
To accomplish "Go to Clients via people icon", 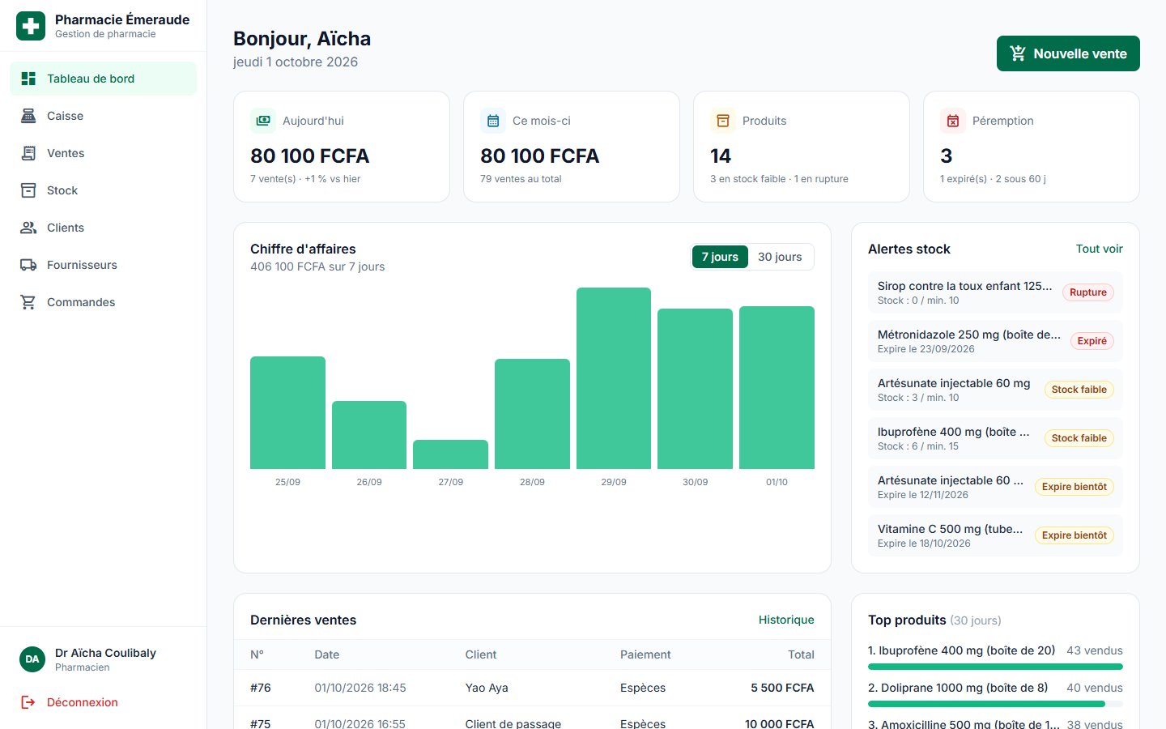I will click(28, 228).
